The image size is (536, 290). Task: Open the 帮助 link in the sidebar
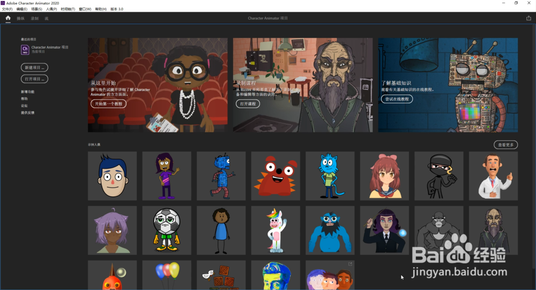coord(24,99)
